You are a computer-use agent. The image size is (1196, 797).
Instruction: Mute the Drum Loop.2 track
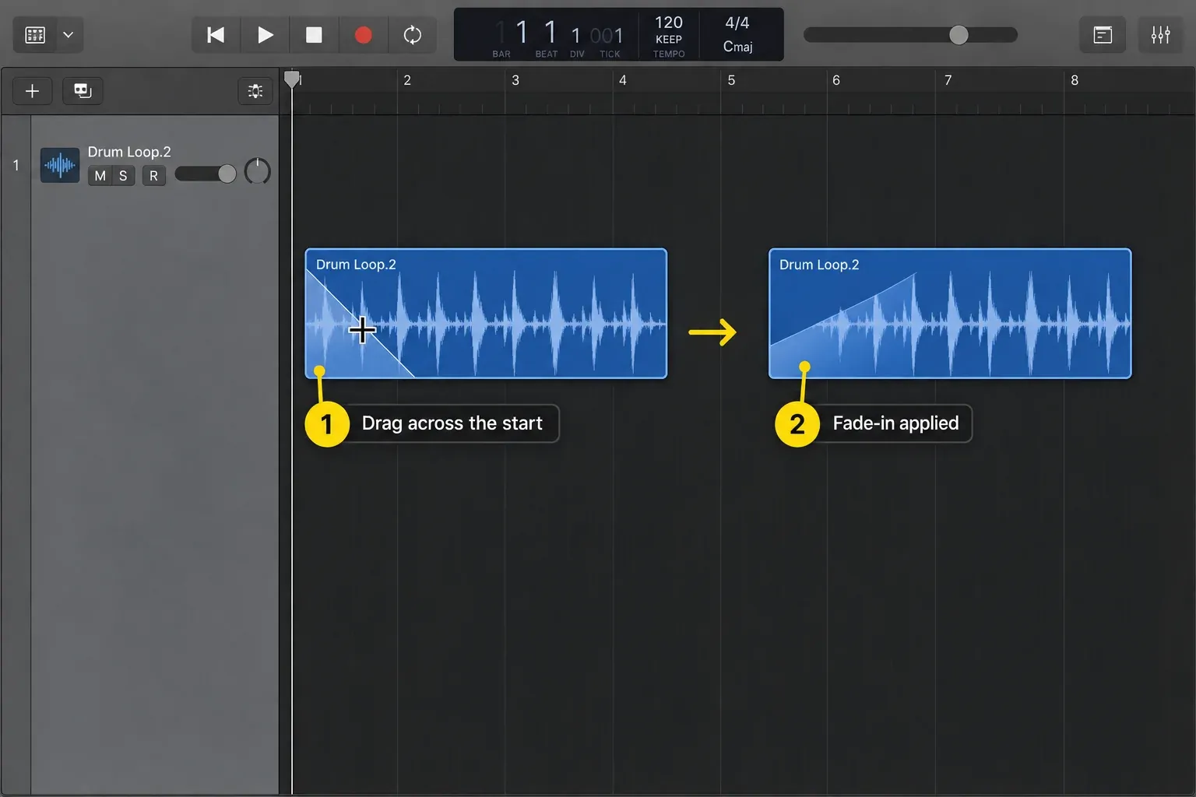(x=100, y=176)
